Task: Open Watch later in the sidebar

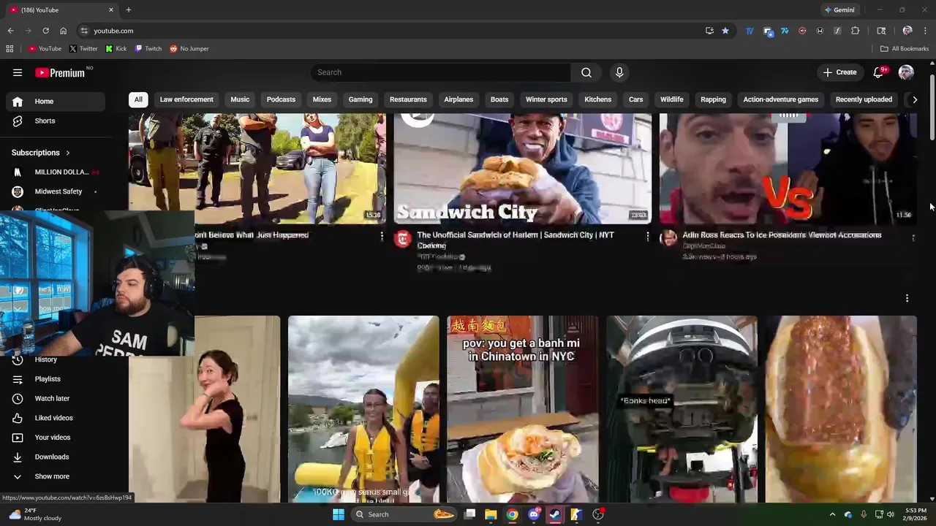Action: (56, 398)
